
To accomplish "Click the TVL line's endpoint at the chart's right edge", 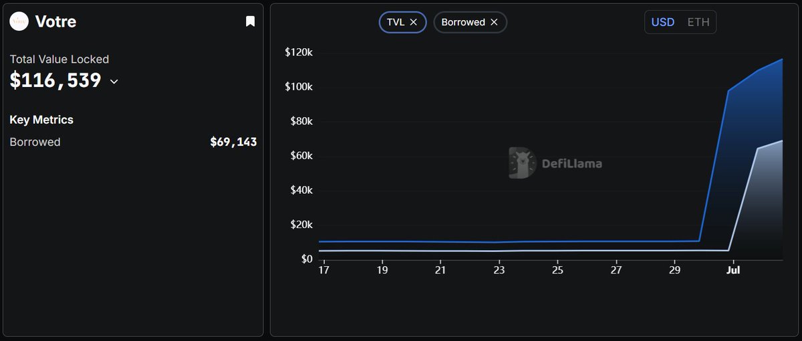I will (781, 60).
